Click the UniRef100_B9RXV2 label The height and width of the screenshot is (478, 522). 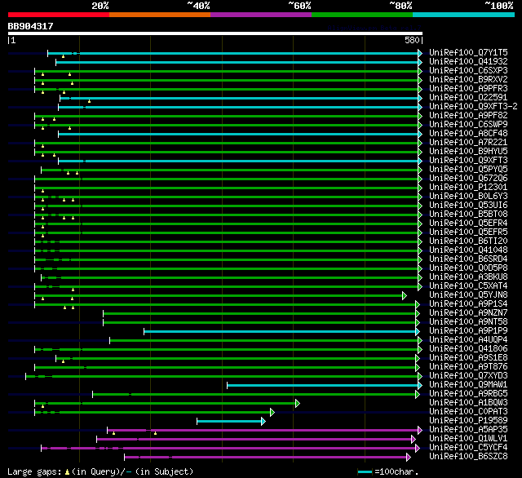click(x=468, y=80)
